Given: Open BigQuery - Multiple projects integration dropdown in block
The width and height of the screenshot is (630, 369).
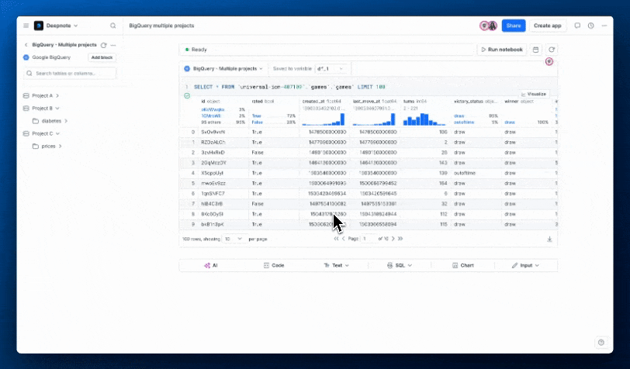Looking at the screenshot, I should (x=223, y=69).
